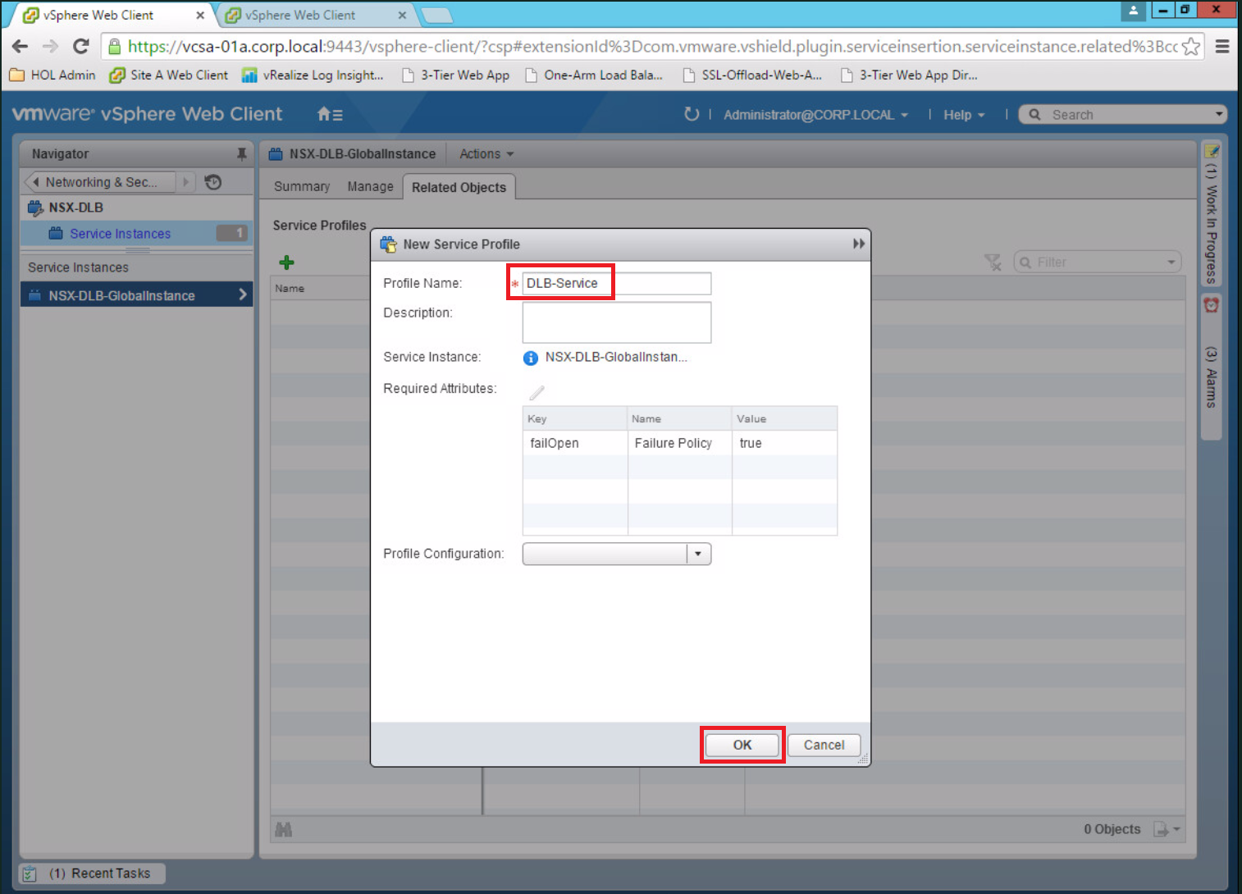Expand the Search box dropdown arrow

tap(1219, 115)
